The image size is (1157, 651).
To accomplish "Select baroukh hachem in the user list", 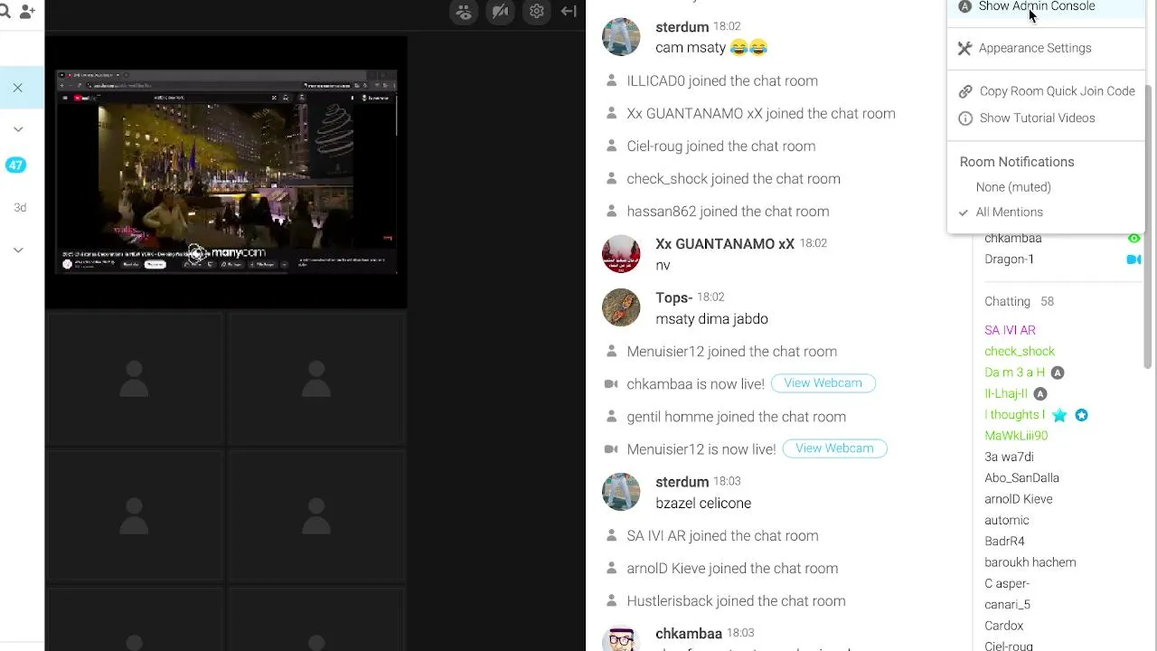I will (1030, 562).
